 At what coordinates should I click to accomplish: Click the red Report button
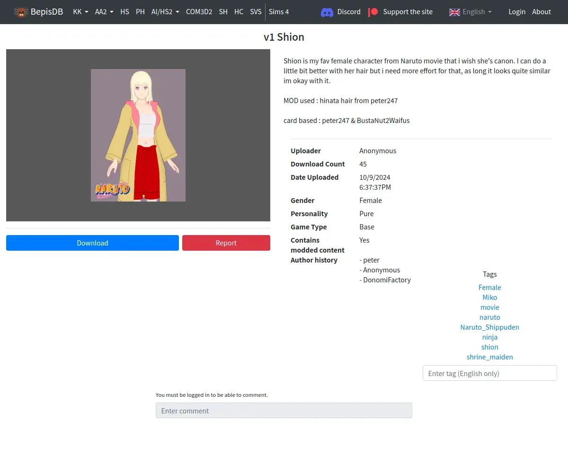point(226,243)
